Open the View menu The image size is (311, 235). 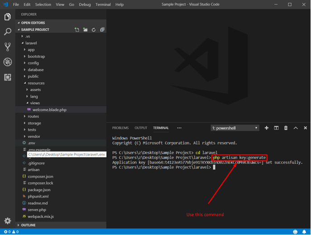(60, 5)
